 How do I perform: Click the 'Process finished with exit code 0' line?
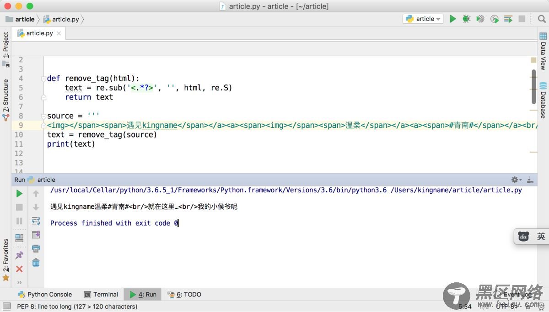pos(114,223)
